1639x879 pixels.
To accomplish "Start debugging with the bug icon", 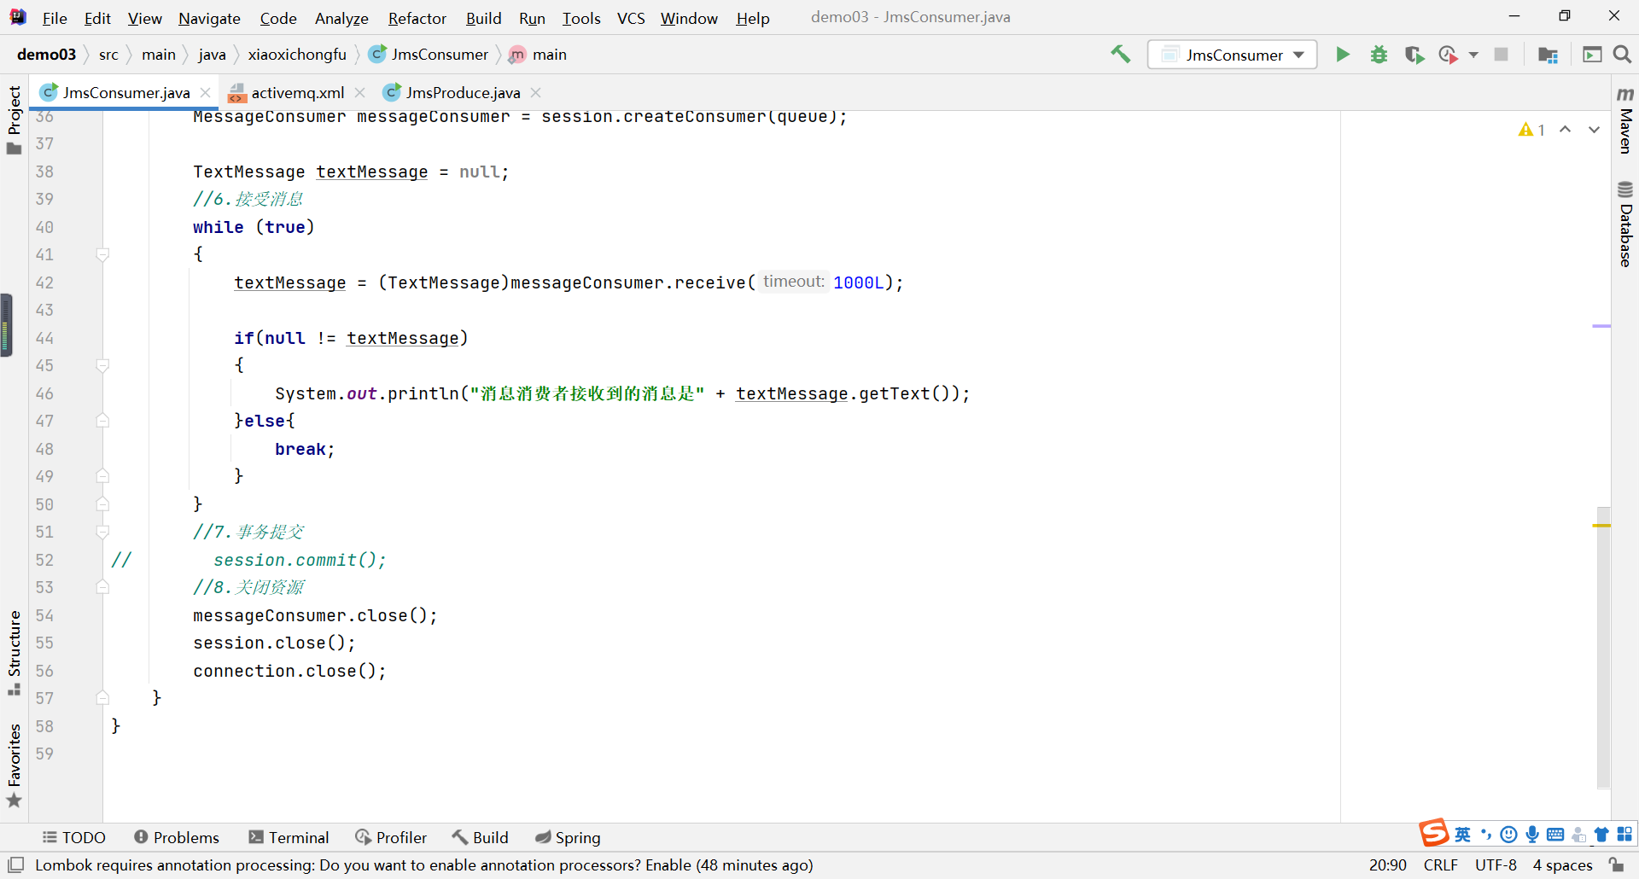I will pyautogui.click(x=1379, y=55).
